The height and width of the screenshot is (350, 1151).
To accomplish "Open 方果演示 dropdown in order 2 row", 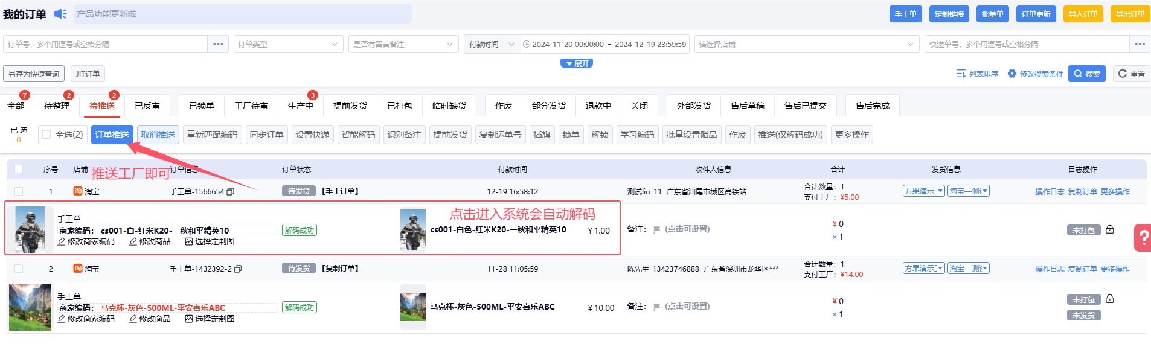I will [923, 269].
